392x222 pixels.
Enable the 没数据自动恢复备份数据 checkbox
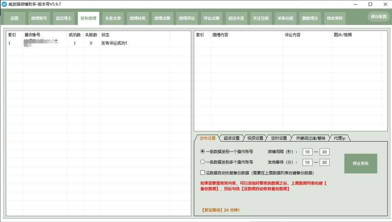pyautogui.click(x=203, y=173)
